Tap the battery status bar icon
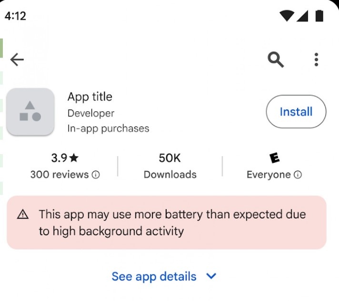339x301 pixels. tap(319, 16)
